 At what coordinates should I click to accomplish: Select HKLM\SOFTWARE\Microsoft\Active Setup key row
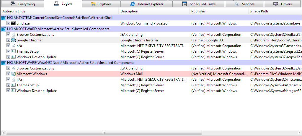point(151,29)
